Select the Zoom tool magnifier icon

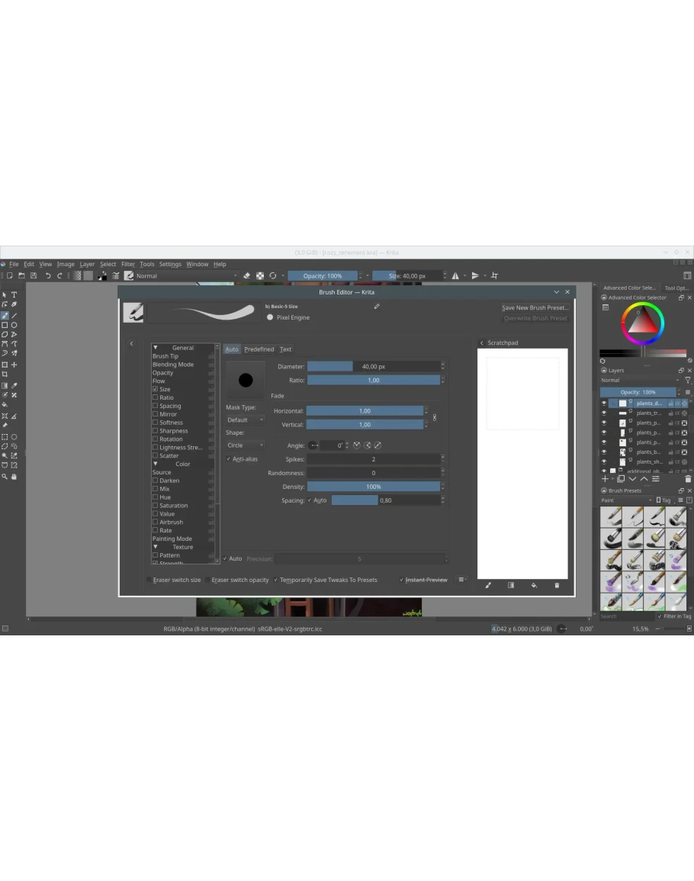pos(5,477)
